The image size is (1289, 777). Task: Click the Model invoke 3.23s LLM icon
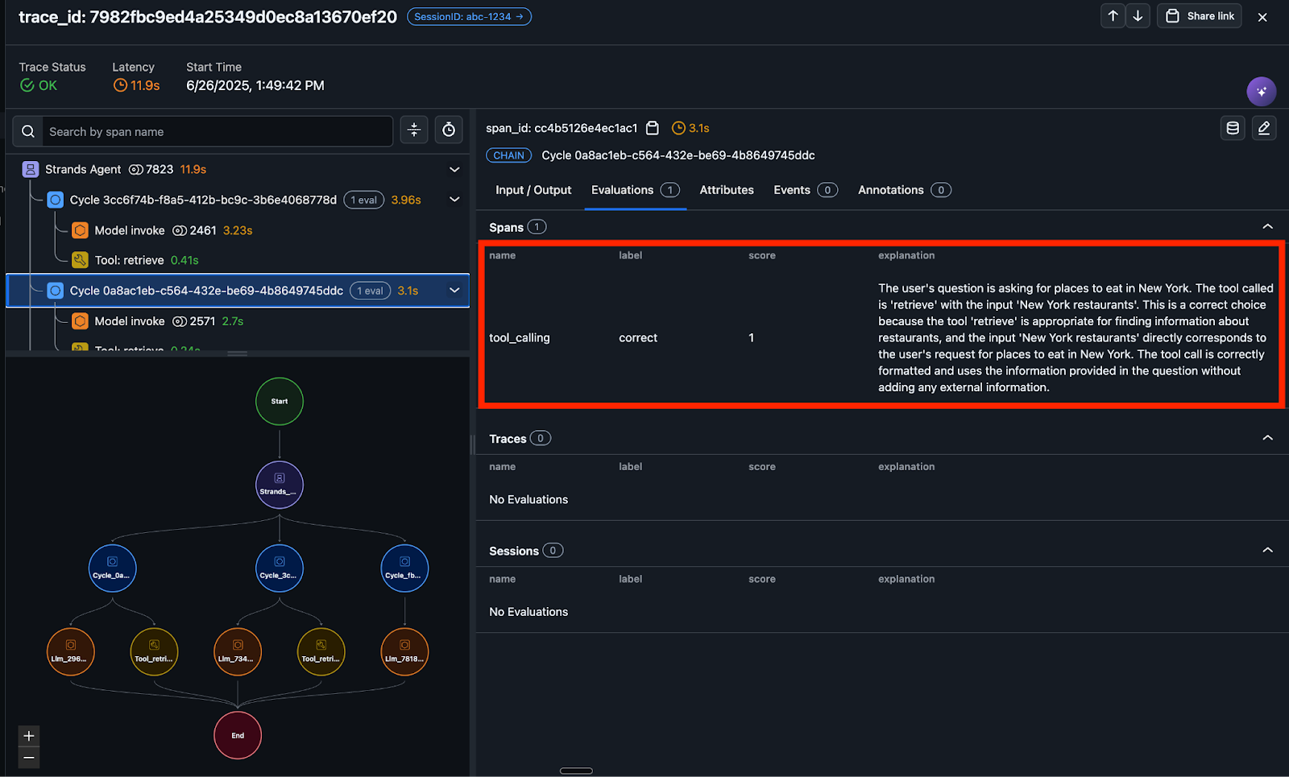(80, 230)
